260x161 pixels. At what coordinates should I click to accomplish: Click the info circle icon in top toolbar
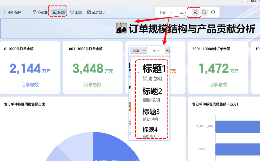tap(213, 12)
